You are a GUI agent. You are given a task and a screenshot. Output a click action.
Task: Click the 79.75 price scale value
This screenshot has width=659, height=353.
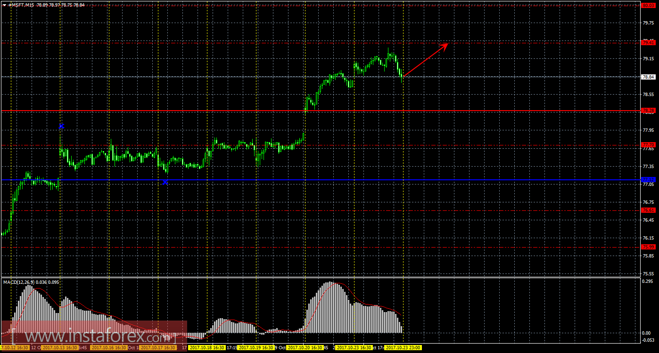pos(649,23)
